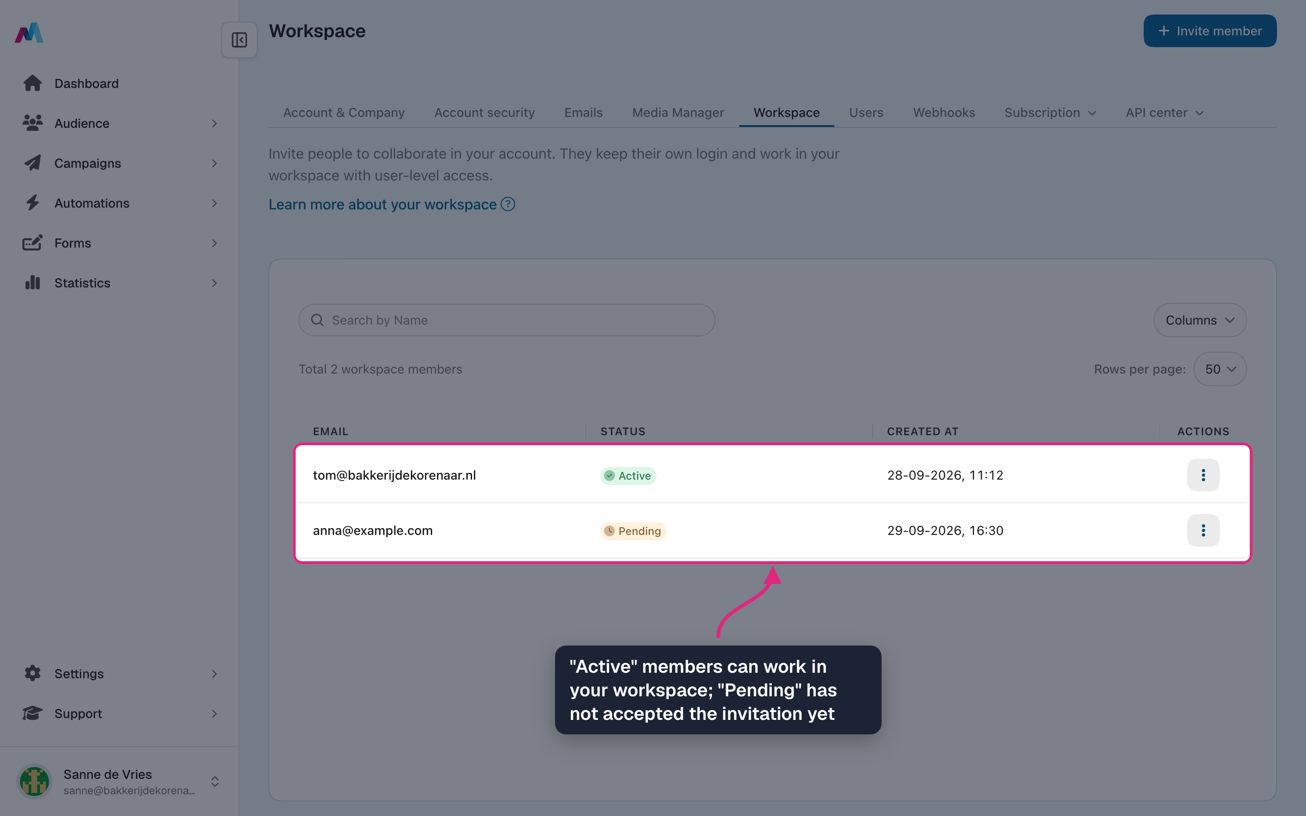Expand the Campaigns menu chevron
Screen dimensions: 1306x816
[x=214, y=164]
